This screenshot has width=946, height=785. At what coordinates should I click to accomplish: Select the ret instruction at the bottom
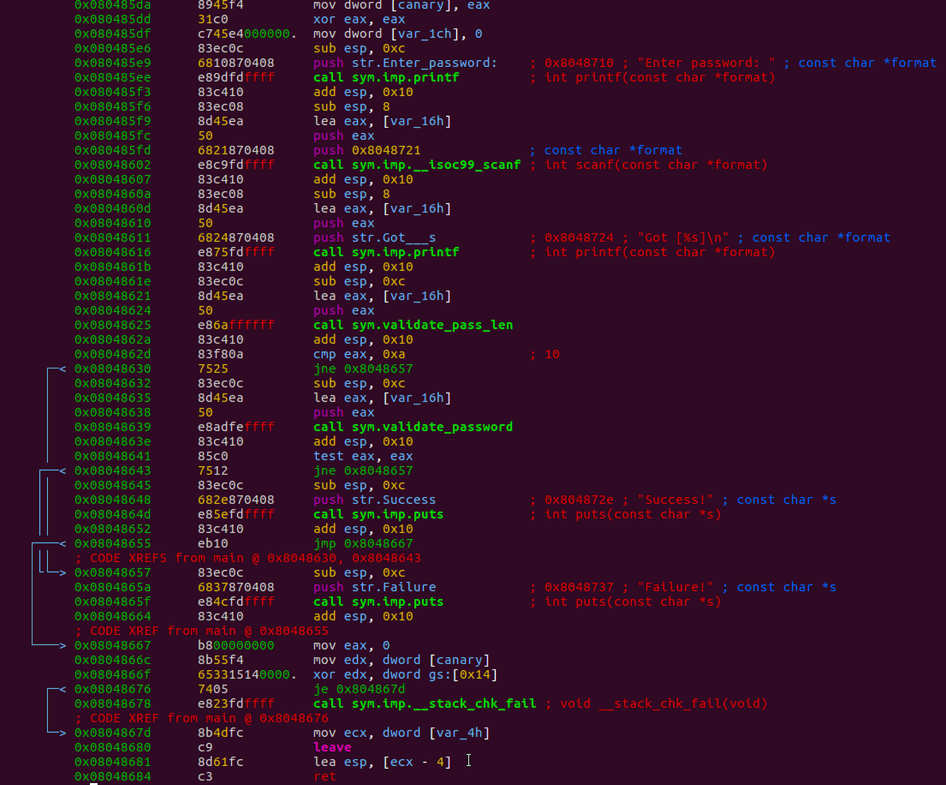pos(324,776)
